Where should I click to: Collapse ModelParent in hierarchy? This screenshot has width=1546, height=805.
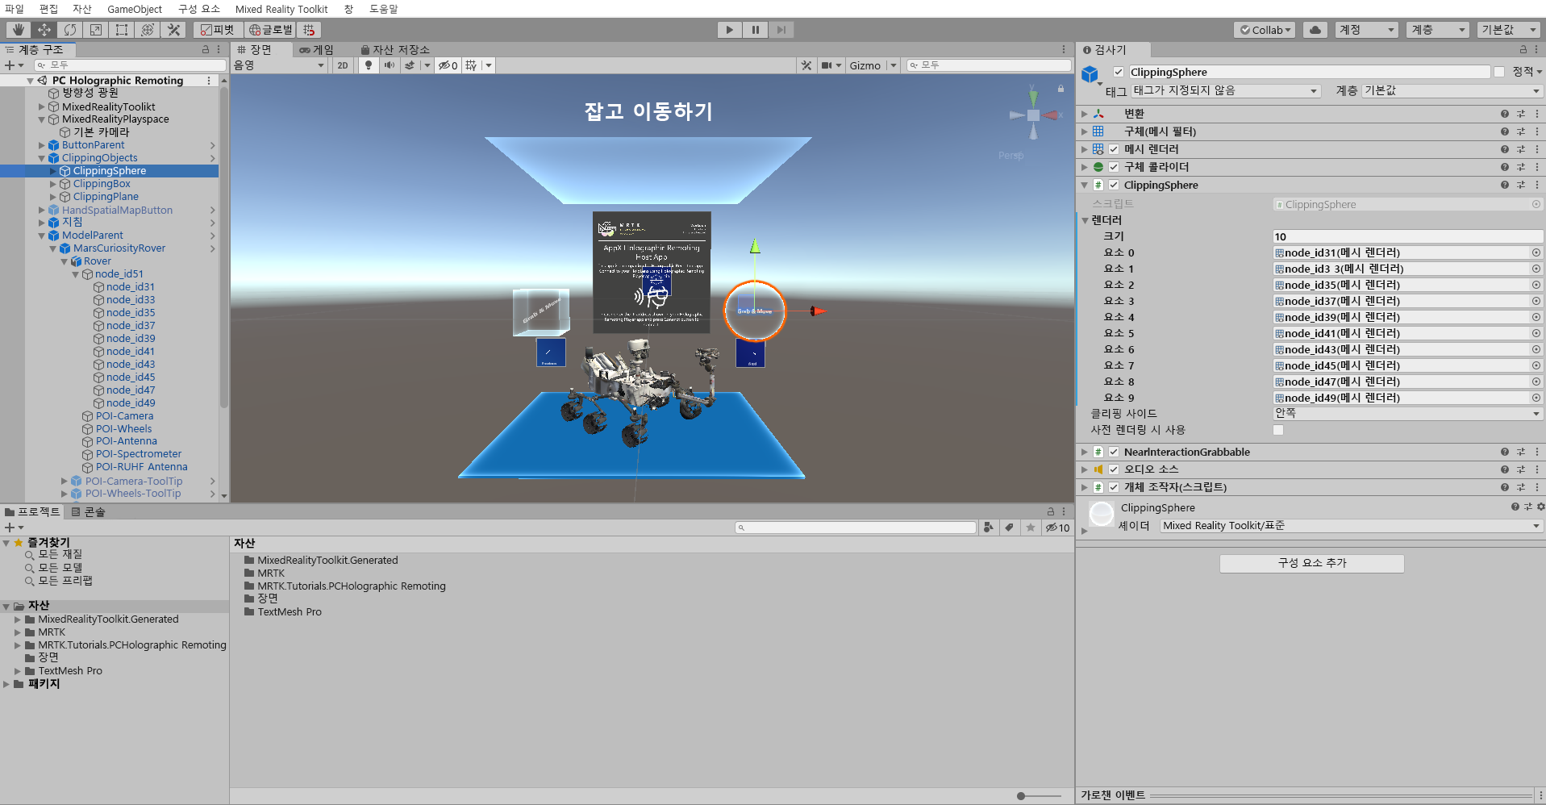coord(42,236)
